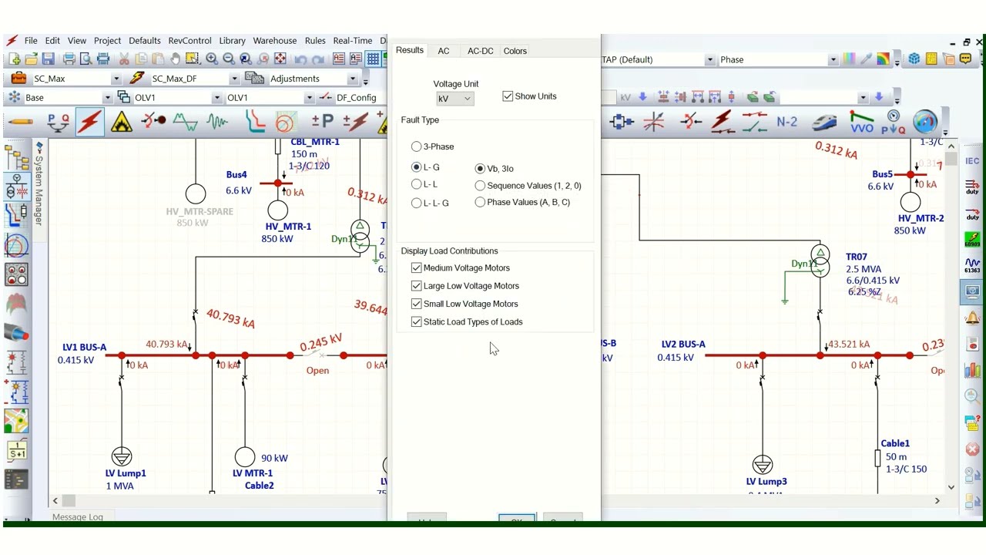This screenshot has height=555, width=986.
Task: Open the bar chart report icon in right toolbar
Action: click(x=972, y=371)
